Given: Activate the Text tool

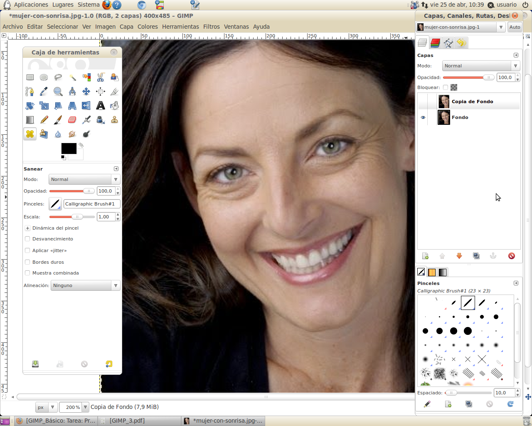Looking at the screenshot, I should point(100,106).
